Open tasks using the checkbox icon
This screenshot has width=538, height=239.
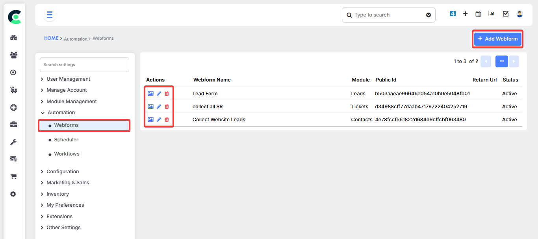tap(505, 13)
